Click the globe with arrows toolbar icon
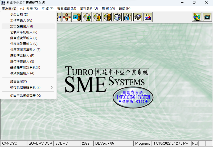Screen dimensions: 213x147 tap(197, 17)
